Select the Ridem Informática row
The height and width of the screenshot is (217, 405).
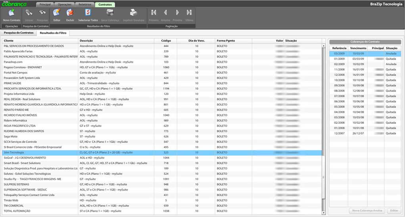[x=162, y=121]
